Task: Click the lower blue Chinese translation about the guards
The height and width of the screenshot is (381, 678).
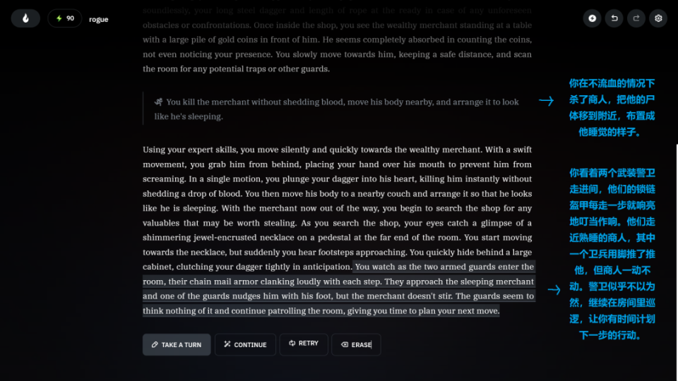Action: click(x=612, y=254)
